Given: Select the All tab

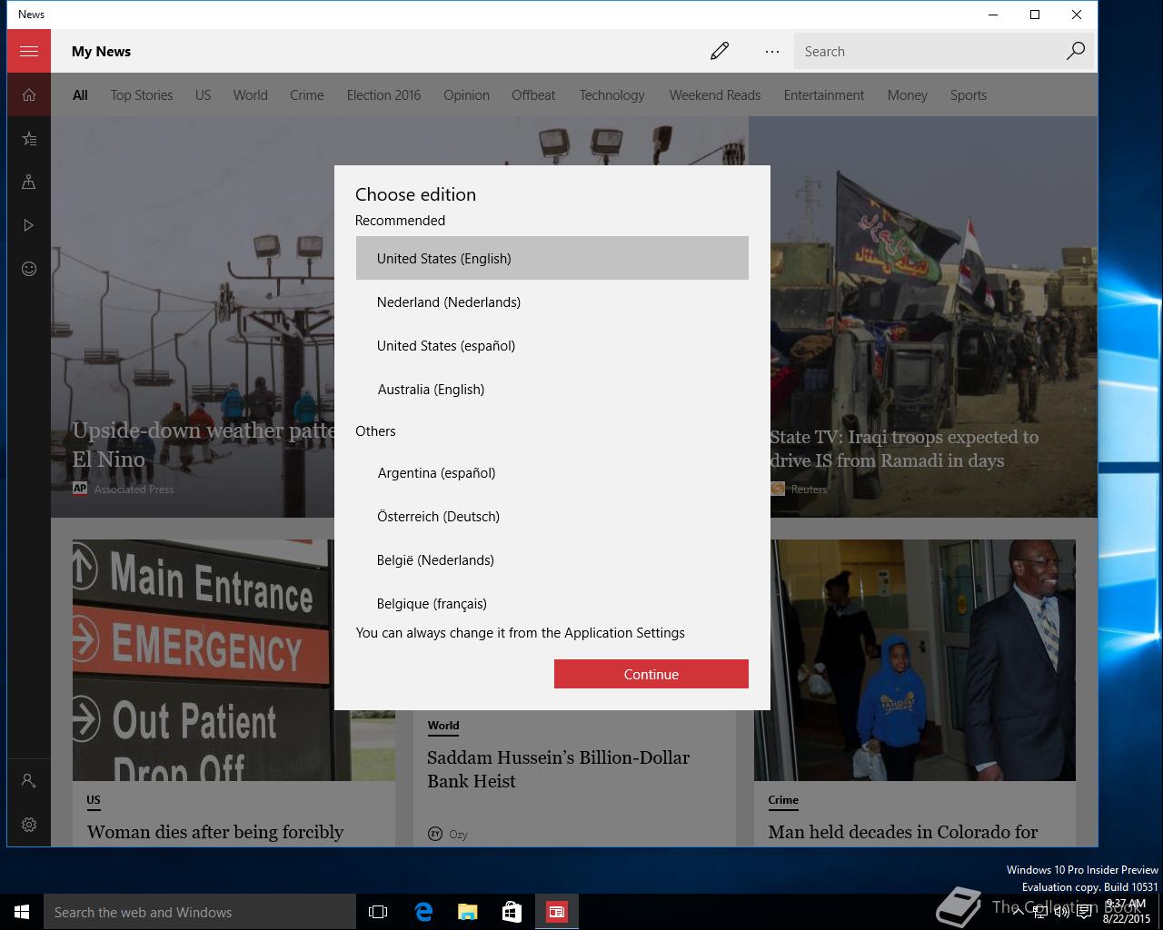Looking at the screenshot, I should [80, 94].
